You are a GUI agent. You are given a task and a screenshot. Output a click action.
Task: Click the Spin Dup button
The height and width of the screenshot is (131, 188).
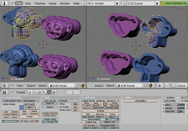coord(100,114)
